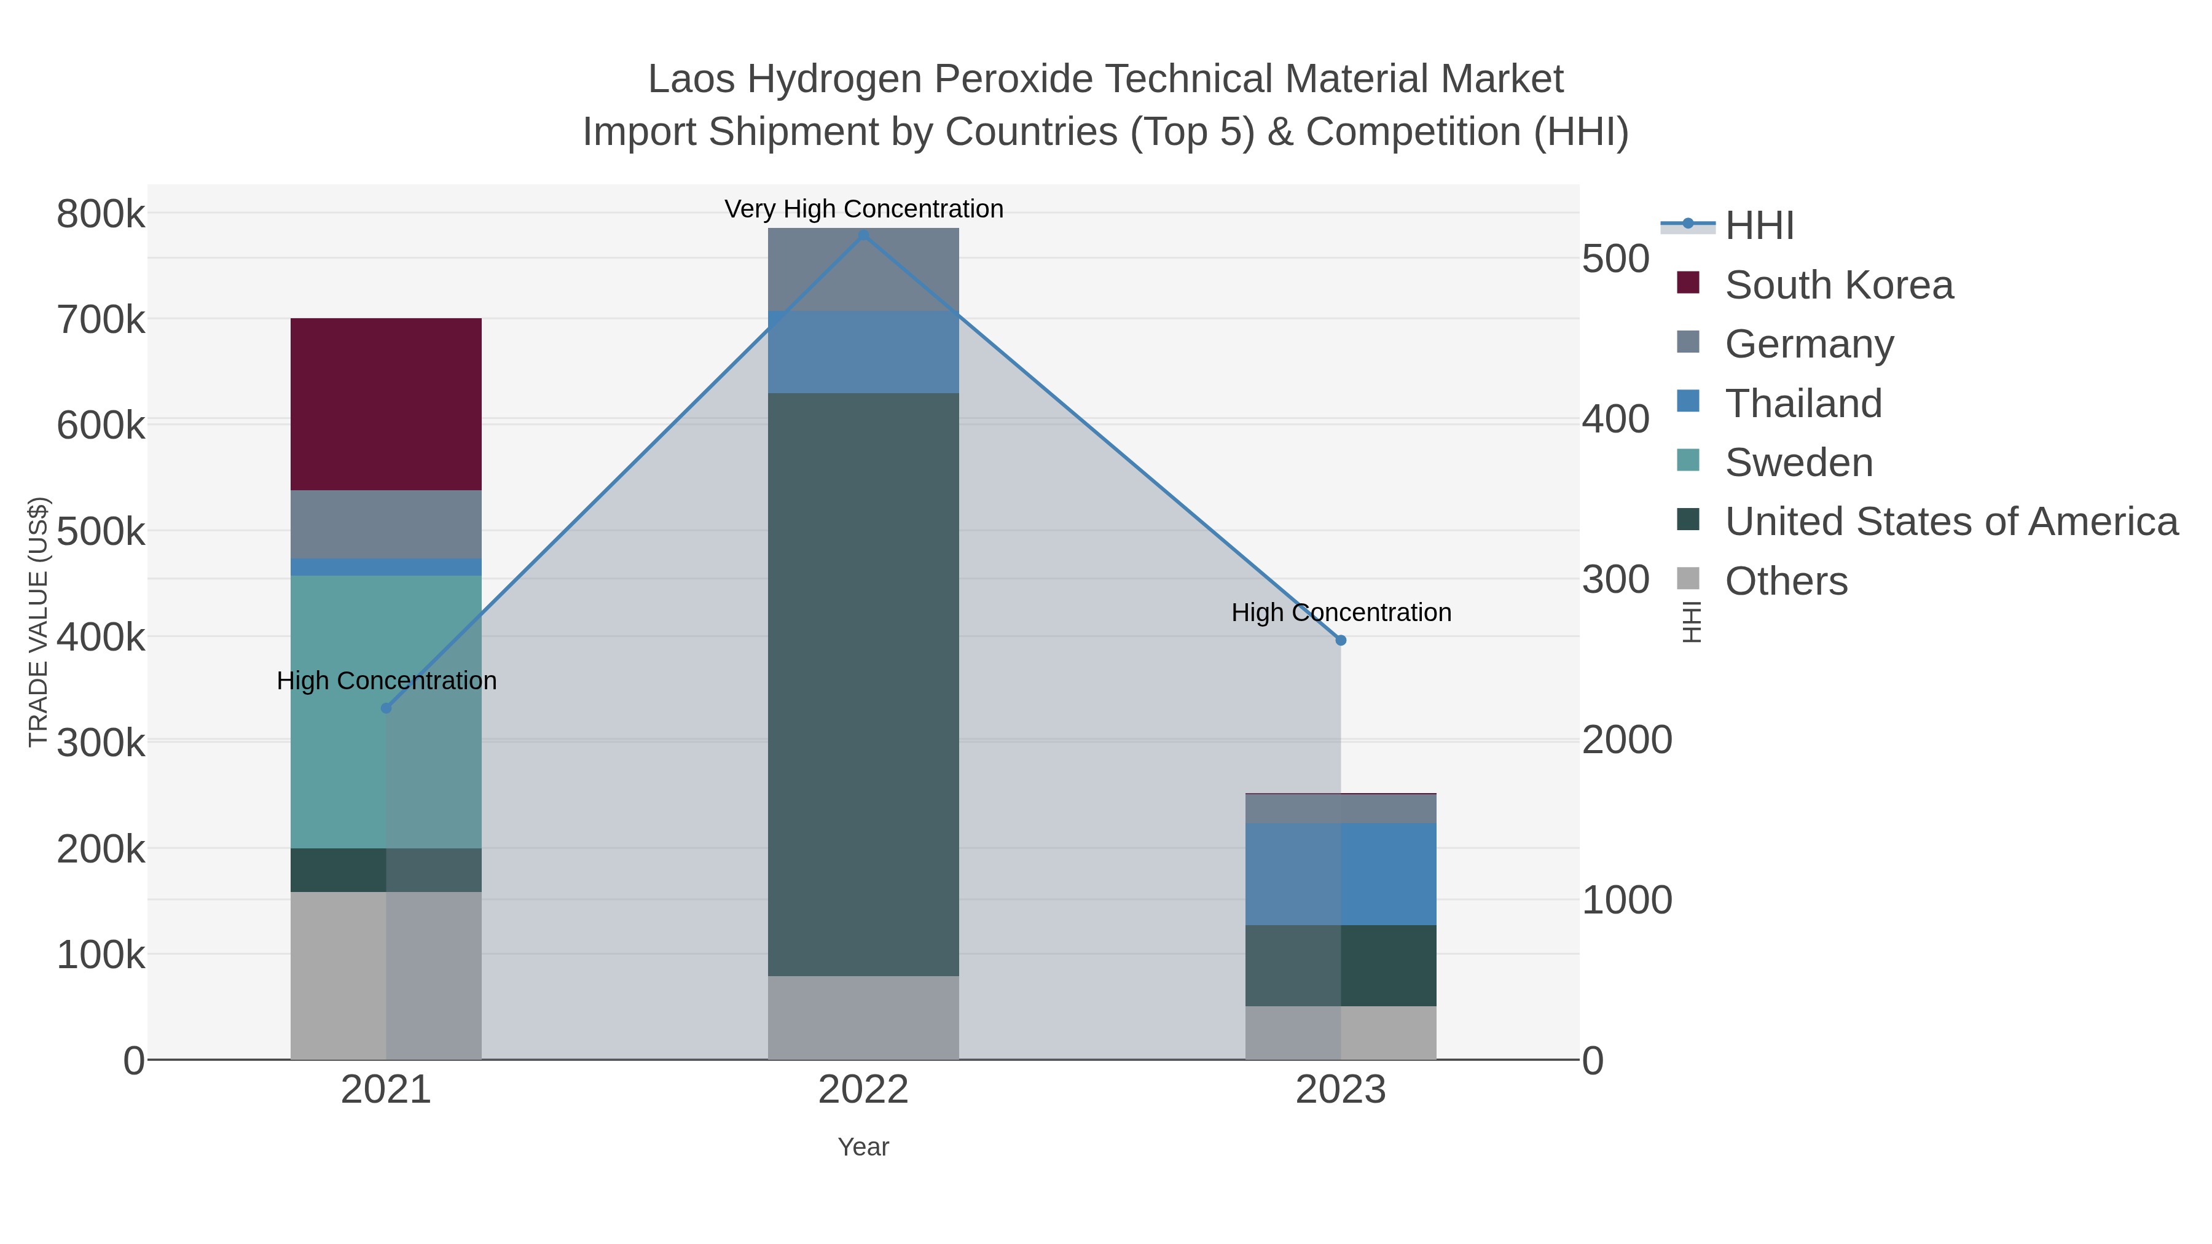Viewport: 2212px width, 1244px height.
Task: Click the Thailand blue legend swatch
Action: (1688, 401)
